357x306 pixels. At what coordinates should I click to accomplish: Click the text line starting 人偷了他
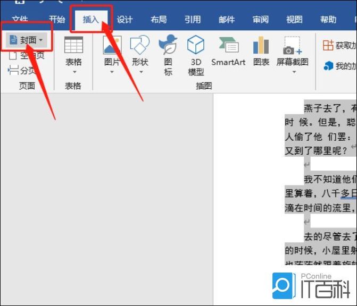[318, 137]
